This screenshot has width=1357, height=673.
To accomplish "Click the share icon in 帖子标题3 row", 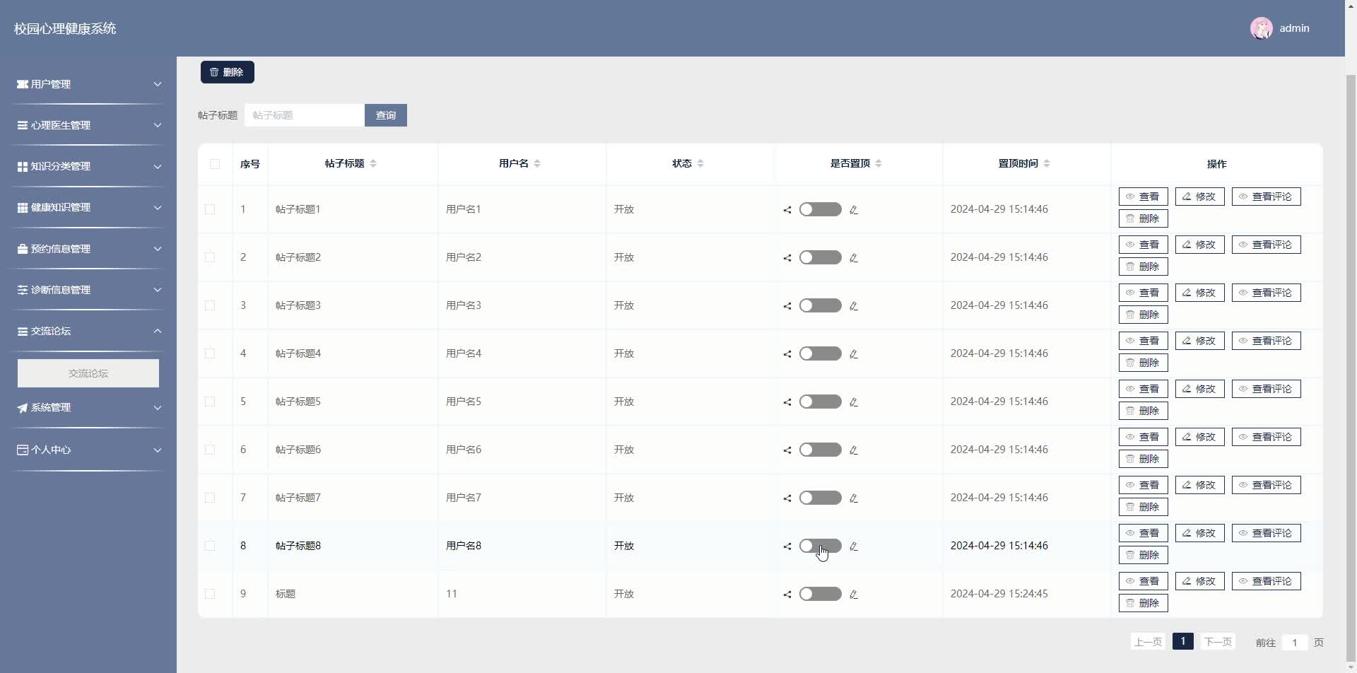I will click(787, 306).
